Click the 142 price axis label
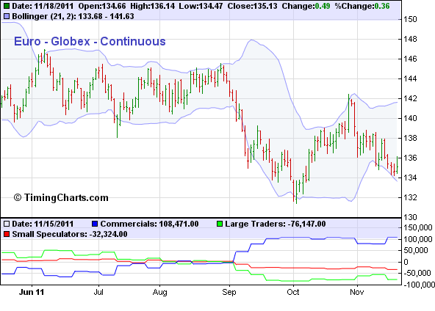Screen dimensions: 435x311 pyautogui.click(x=410, y=98)
